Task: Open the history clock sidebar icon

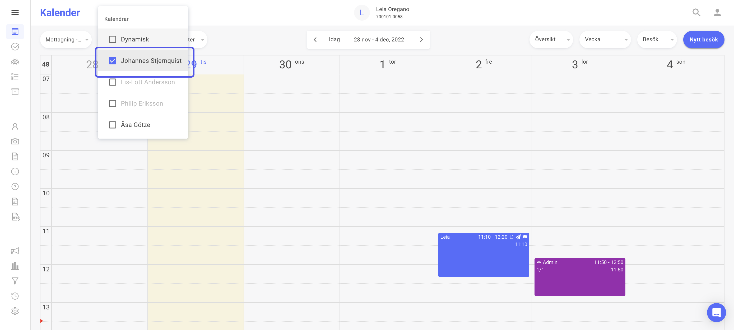Action: (x=15, y=296)
